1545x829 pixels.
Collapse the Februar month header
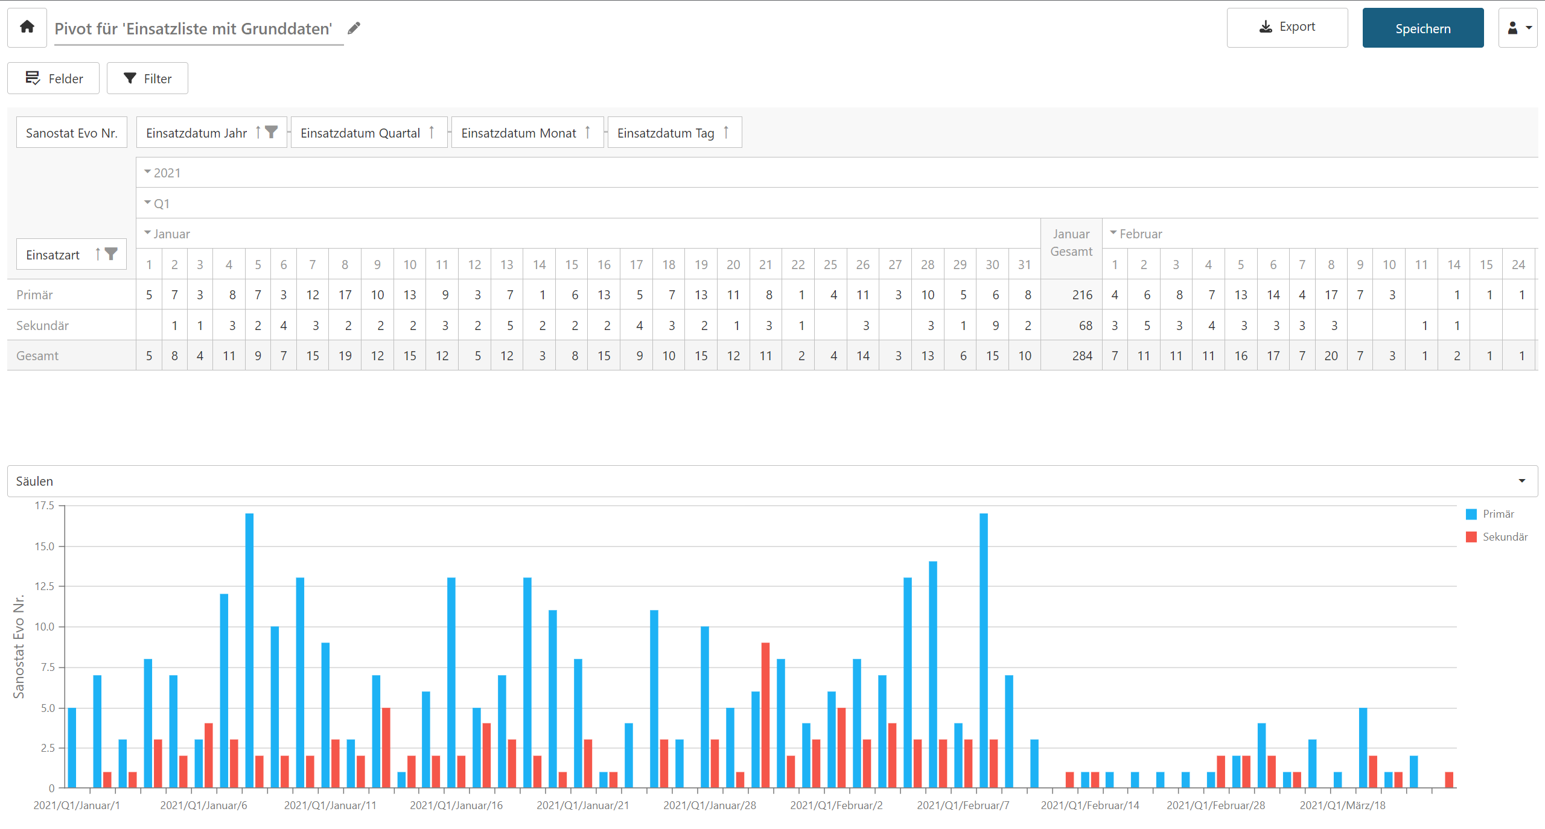click(1113, 233)
